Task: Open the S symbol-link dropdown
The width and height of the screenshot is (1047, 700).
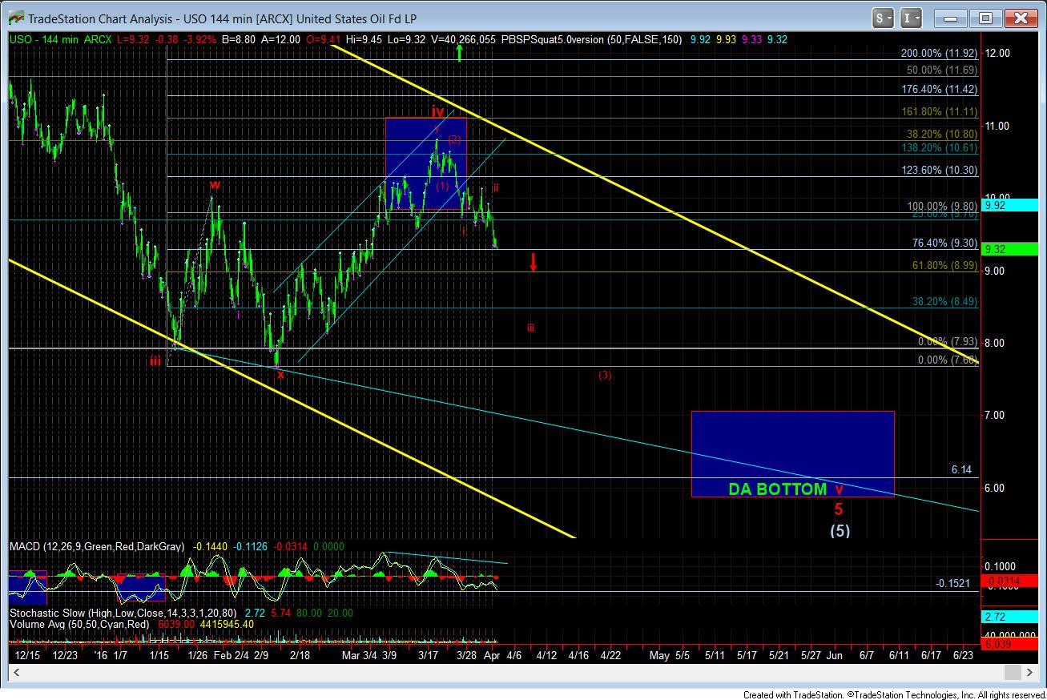Action: pos(883,18)
